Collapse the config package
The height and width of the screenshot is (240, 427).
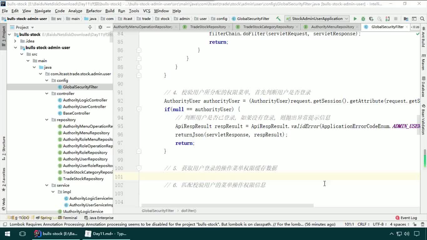pyautogui.click(x=47, y=80)
